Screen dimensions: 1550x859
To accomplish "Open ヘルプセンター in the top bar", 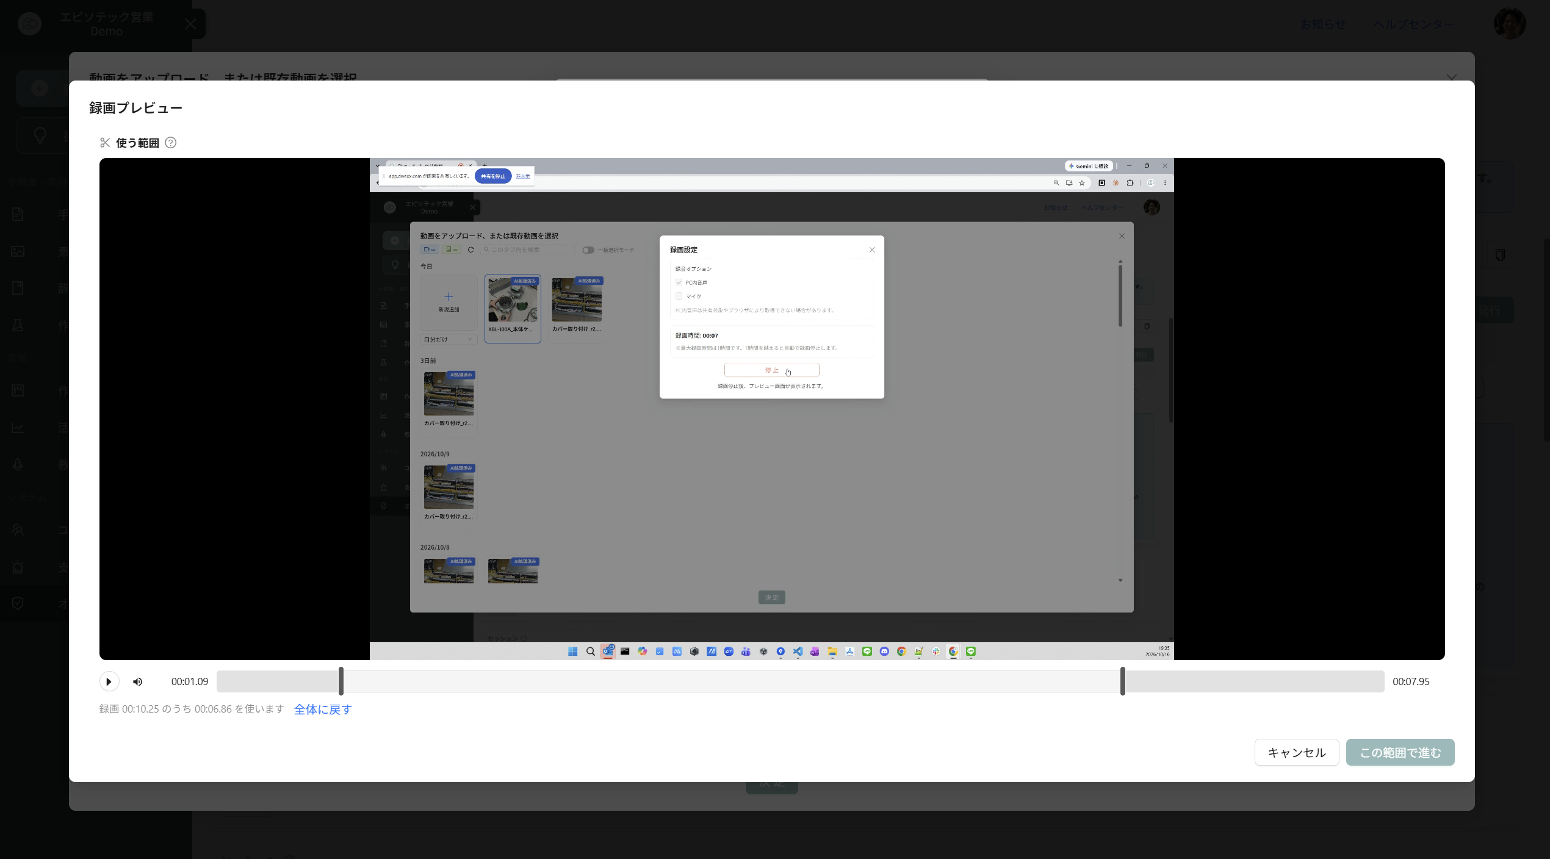I will tap(1414, 24).
